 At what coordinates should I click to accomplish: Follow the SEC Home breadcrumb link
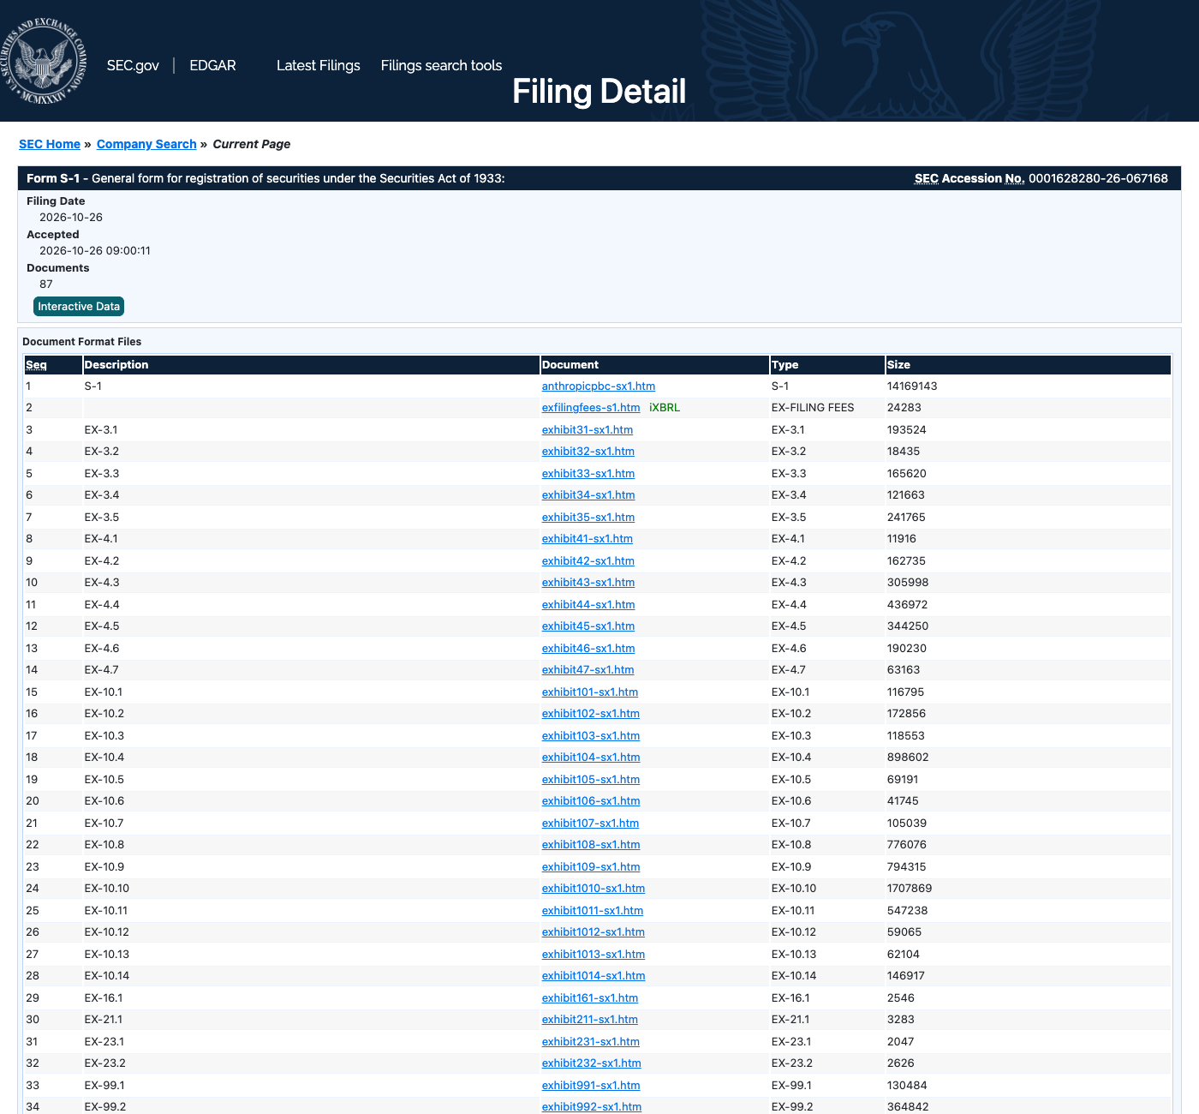pos(50,144)
